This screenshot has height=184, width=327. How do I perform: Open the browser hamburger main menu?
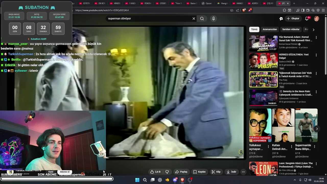coord(323,10)
